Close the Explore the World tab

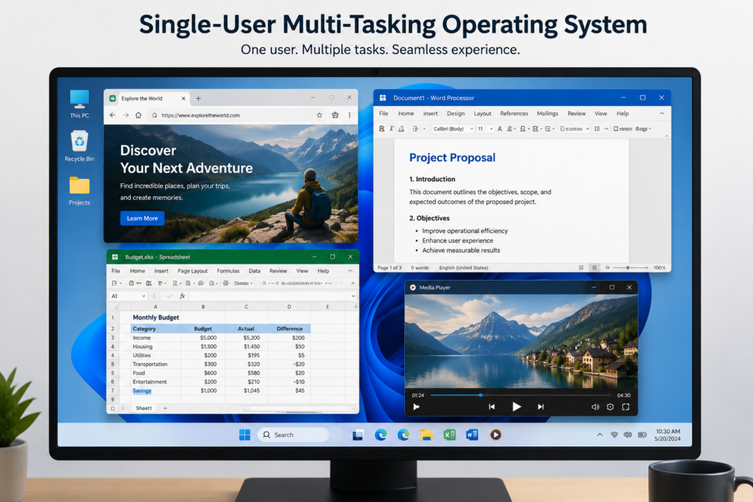click(x=183, y=99)
